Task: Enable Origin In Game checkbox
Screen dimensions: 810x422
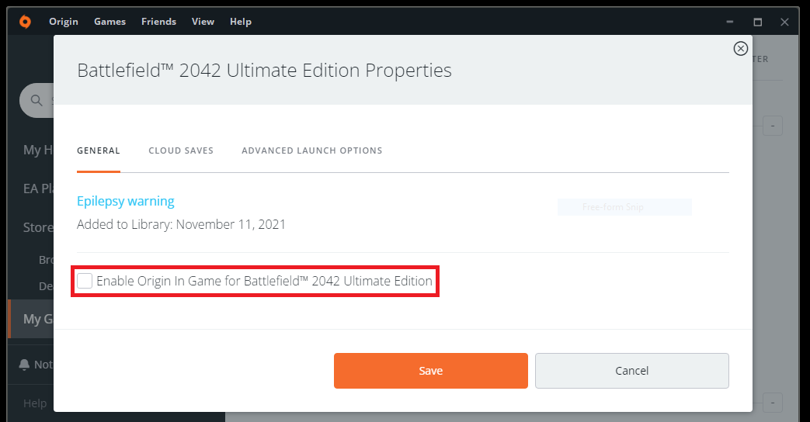Action: click(x=85, y=281)
